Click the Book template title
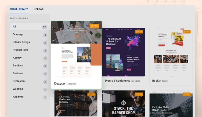This screenshot has height=117, width=202. click(x=155, y=81)
